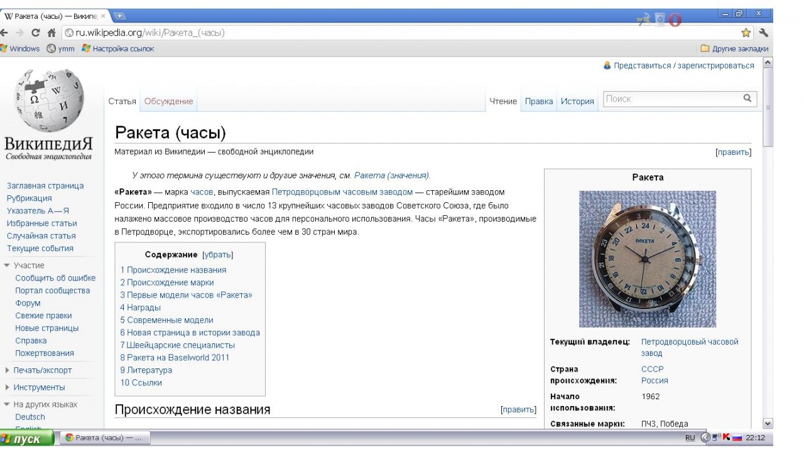Screen dimensions: 804x467
Task: Expand the Инструменты sidebar section
Action: click(8, 387)
